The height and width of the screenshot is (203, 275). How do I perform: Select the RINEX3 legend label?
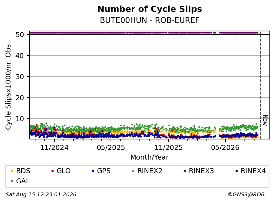(x=201, y=171)
